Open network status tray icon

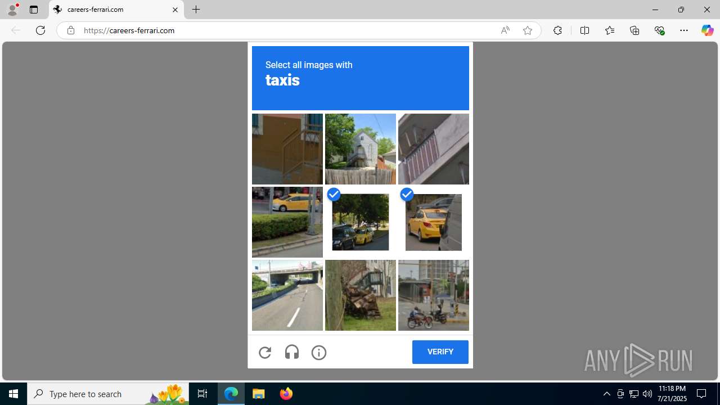[x=634, y=394]
